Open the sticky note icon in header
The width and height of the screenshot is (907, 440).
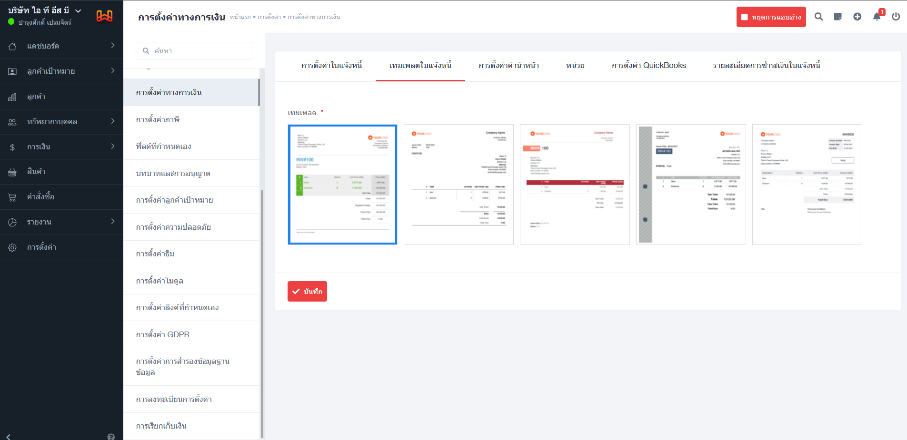click(x=838, y=17)
